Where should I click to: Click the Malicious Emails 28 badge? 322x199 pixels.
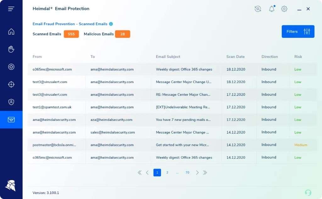coord(123,34)
